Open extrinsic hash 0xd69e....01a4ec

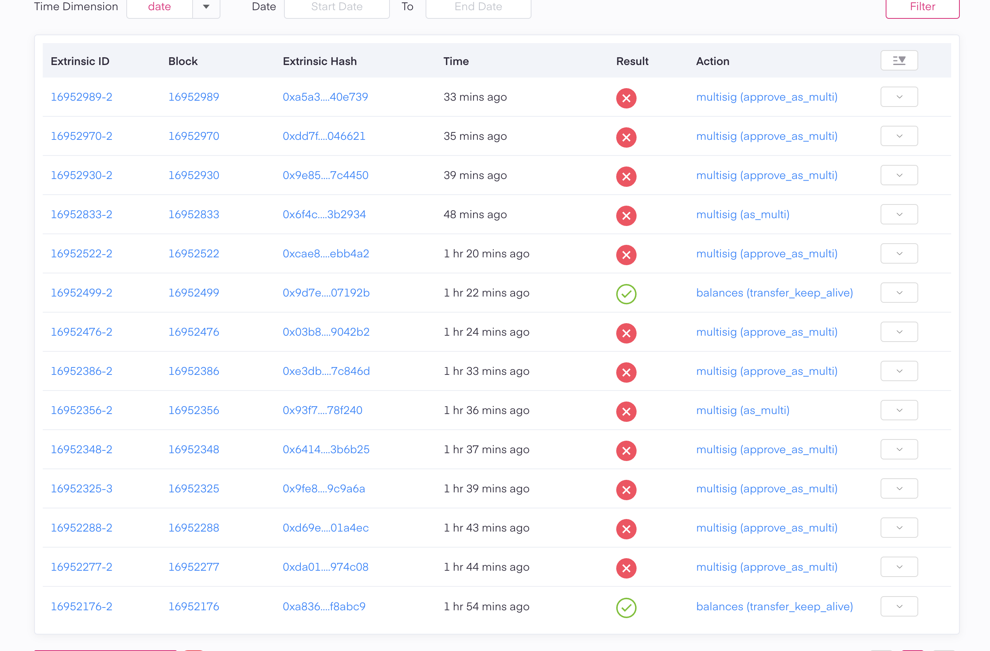tap(325, 528)
